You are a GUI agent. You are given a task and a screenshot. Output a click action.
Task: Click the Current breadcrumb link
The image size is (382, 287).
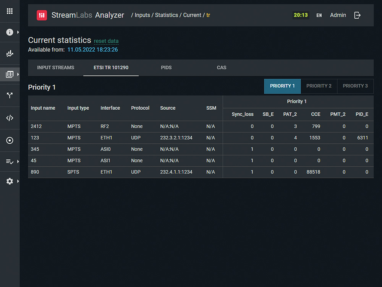coord(192,15)
